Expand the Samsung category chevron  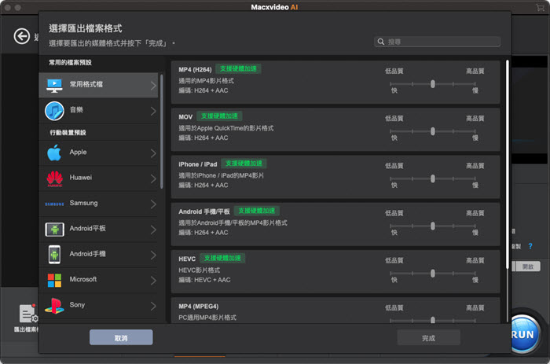click(153, 204)
